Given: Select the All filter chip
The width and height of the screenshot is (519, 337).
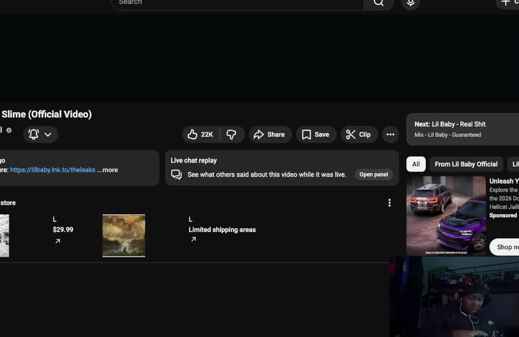Looking at the screenshot, I should point(416,164).
